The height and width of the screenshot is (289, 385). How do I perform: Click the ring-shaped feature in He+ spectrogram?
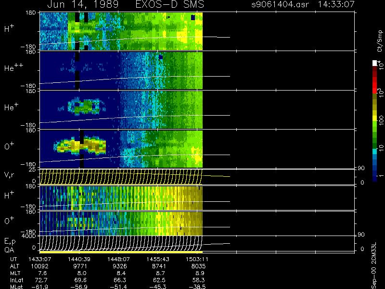(84, 106)
